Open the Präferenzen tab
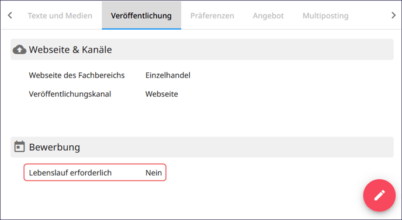The height and width of the screenshot is (220, 402). click(212, 16)
